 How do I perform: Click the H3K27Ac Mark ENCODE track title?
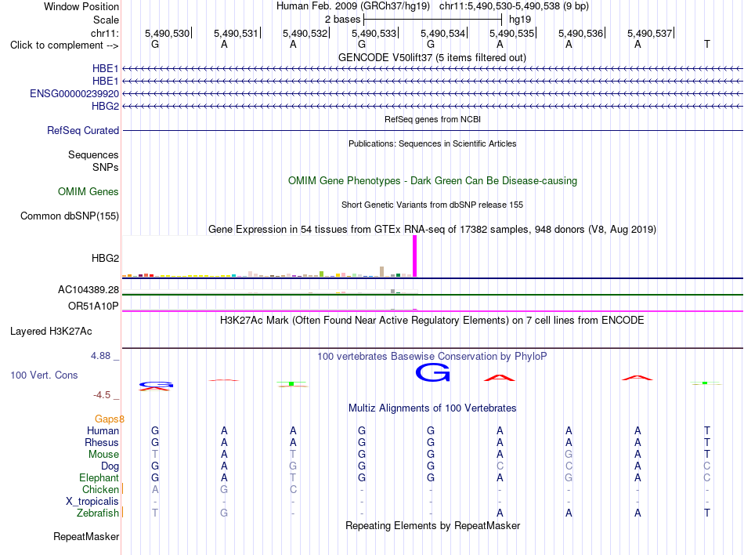[432, 321]
